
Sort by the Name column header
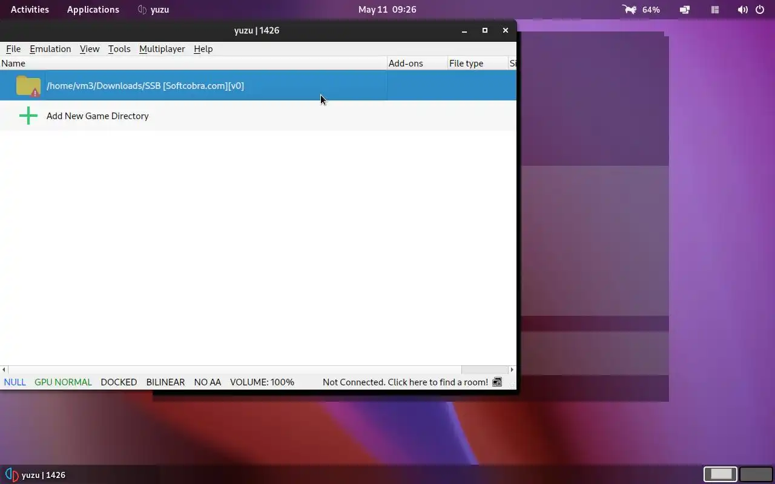coord(193,64)
